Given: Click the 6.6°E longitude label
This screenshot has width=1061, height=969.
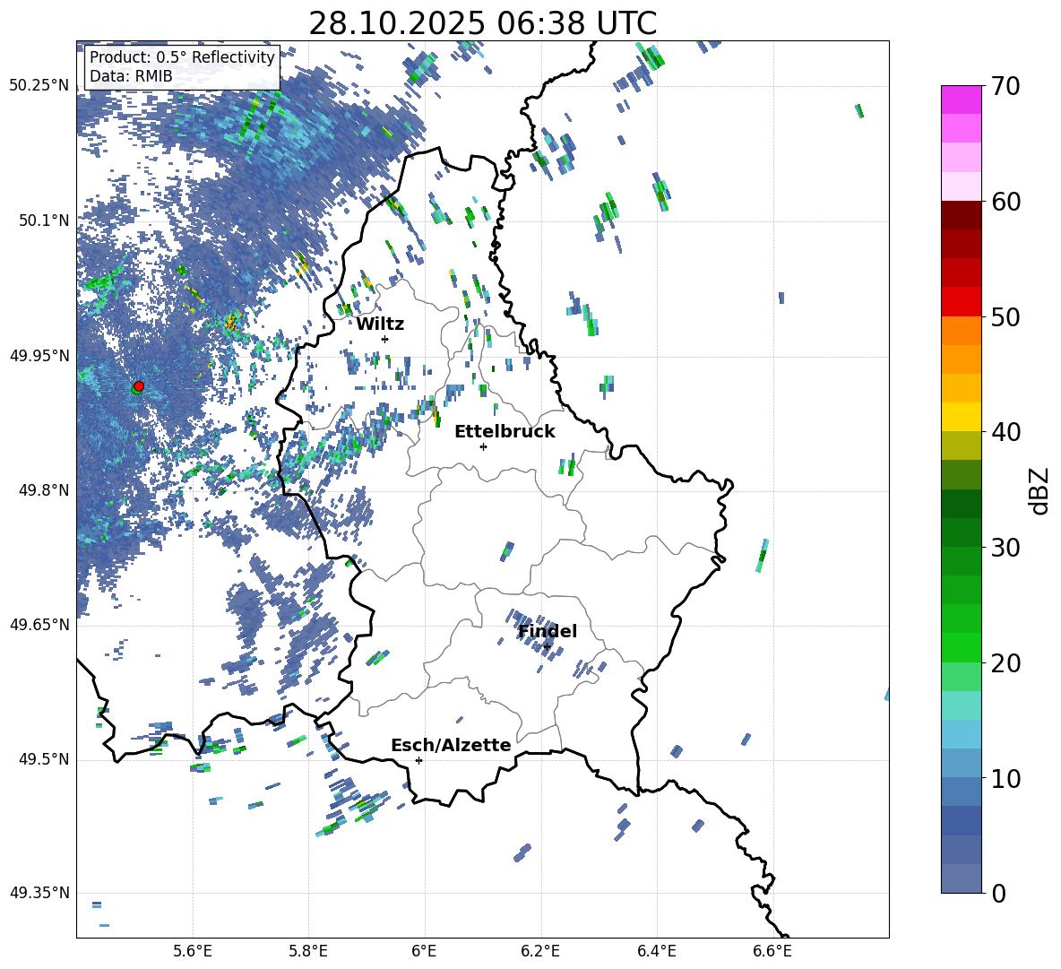Looking at the screenshot, I should click(x=772, y=951).
